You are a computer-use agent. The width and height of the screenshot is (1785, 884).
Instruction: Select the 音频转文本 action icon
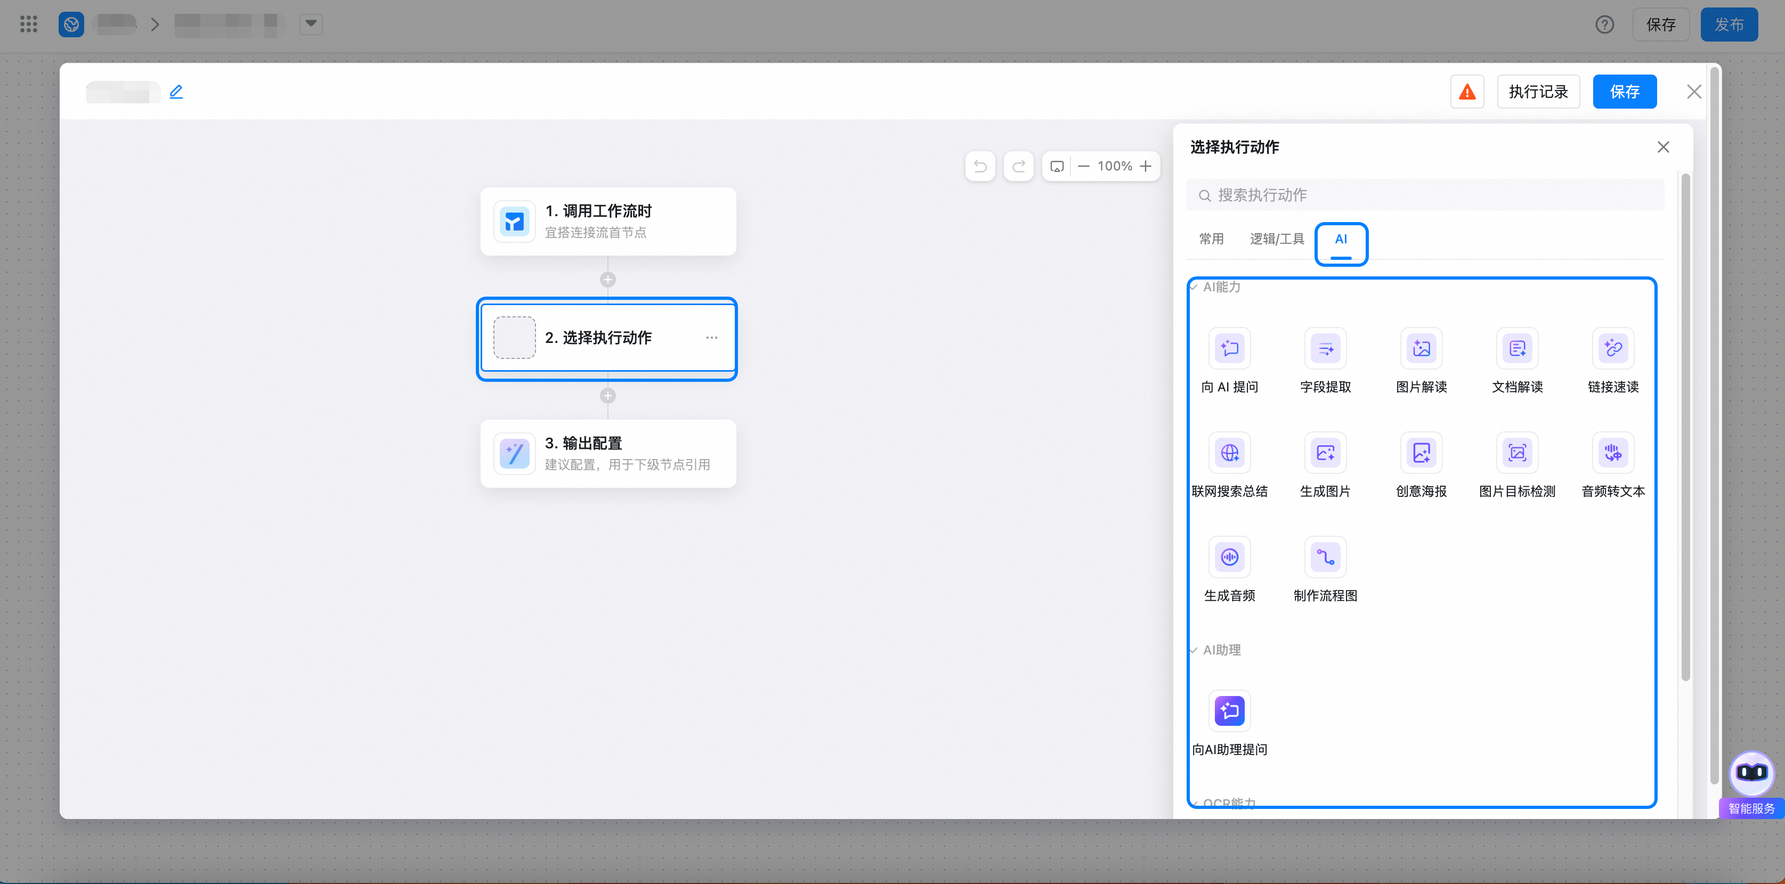1613,453
